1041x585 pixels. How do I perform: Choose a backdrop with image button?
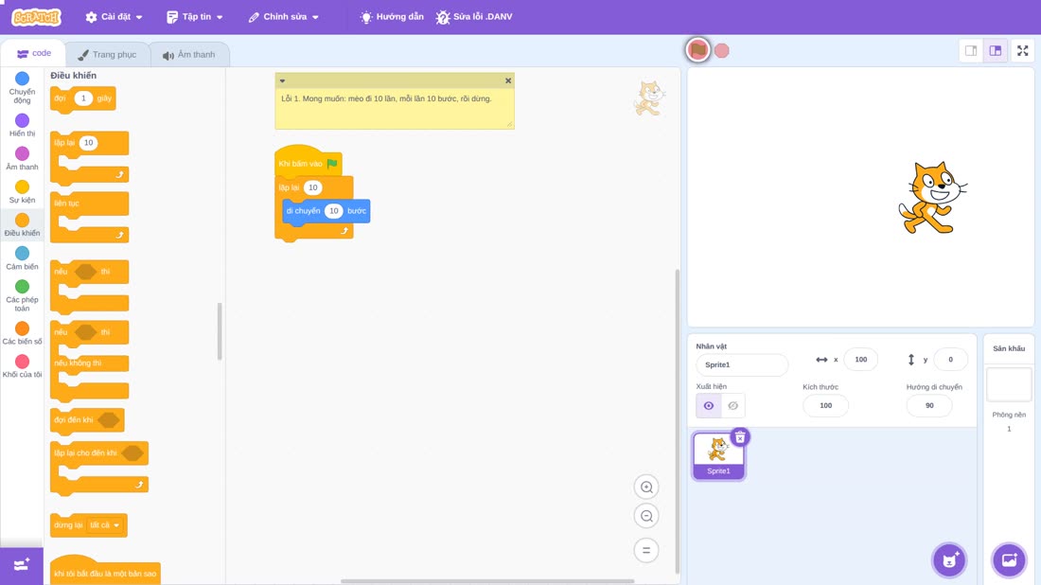[x=1009, y=559]
